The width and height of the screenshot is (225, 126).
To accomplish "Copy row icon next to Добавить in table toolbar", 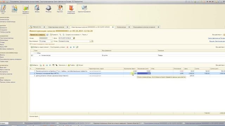I will coord(41,65).
